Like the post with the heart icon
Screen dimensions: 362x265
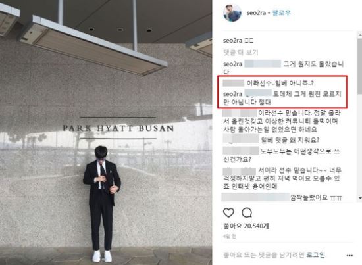pos(228,212)
